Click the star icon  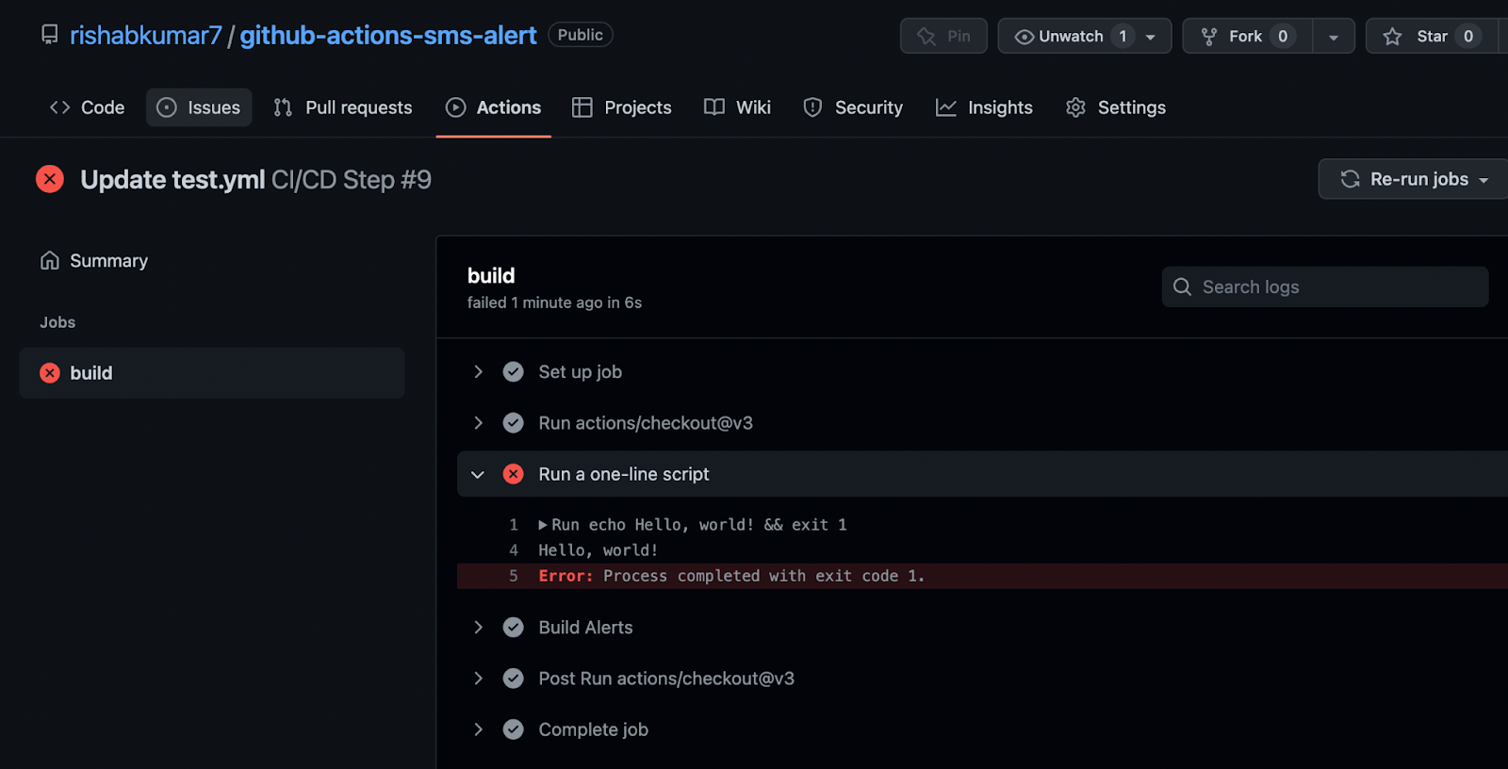[1392, 36]
